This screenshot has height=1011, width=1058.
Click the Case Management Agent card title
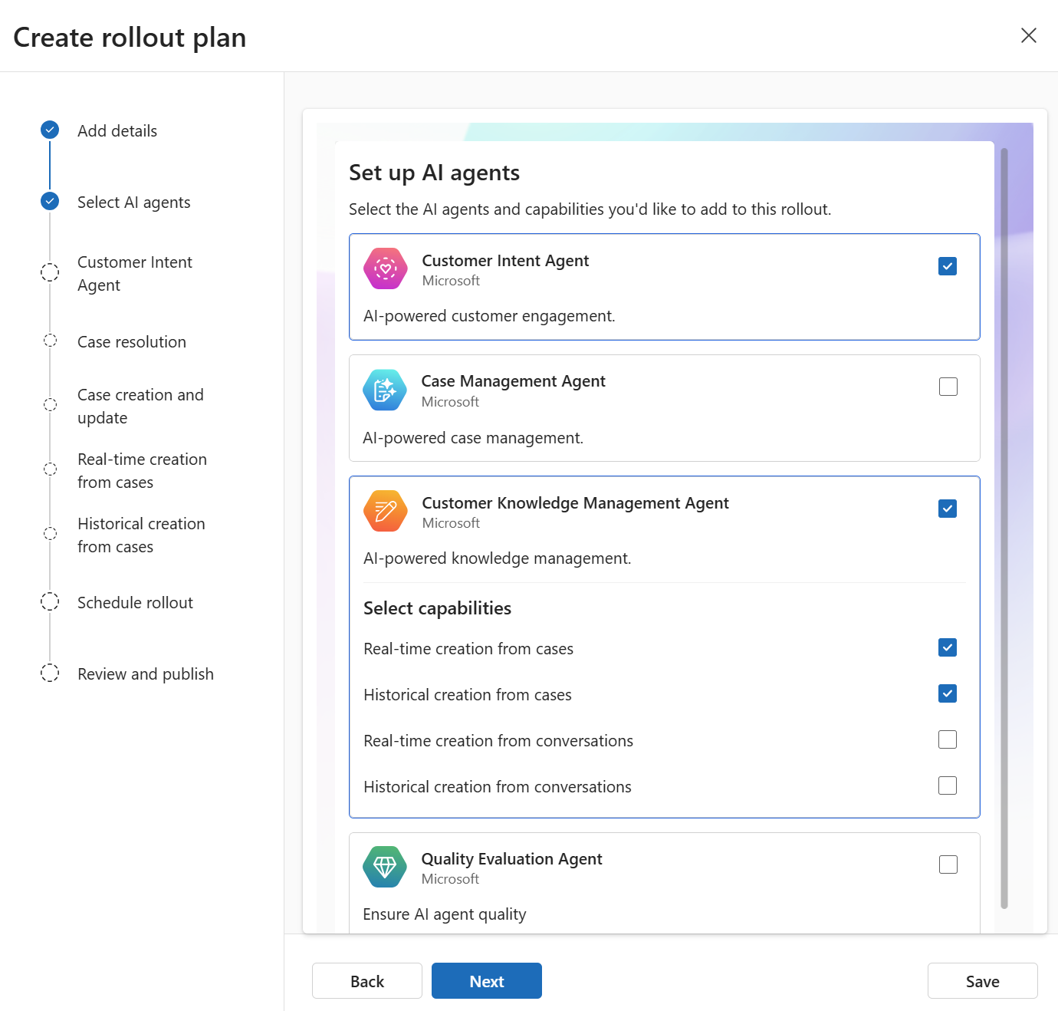pos(513,381)
